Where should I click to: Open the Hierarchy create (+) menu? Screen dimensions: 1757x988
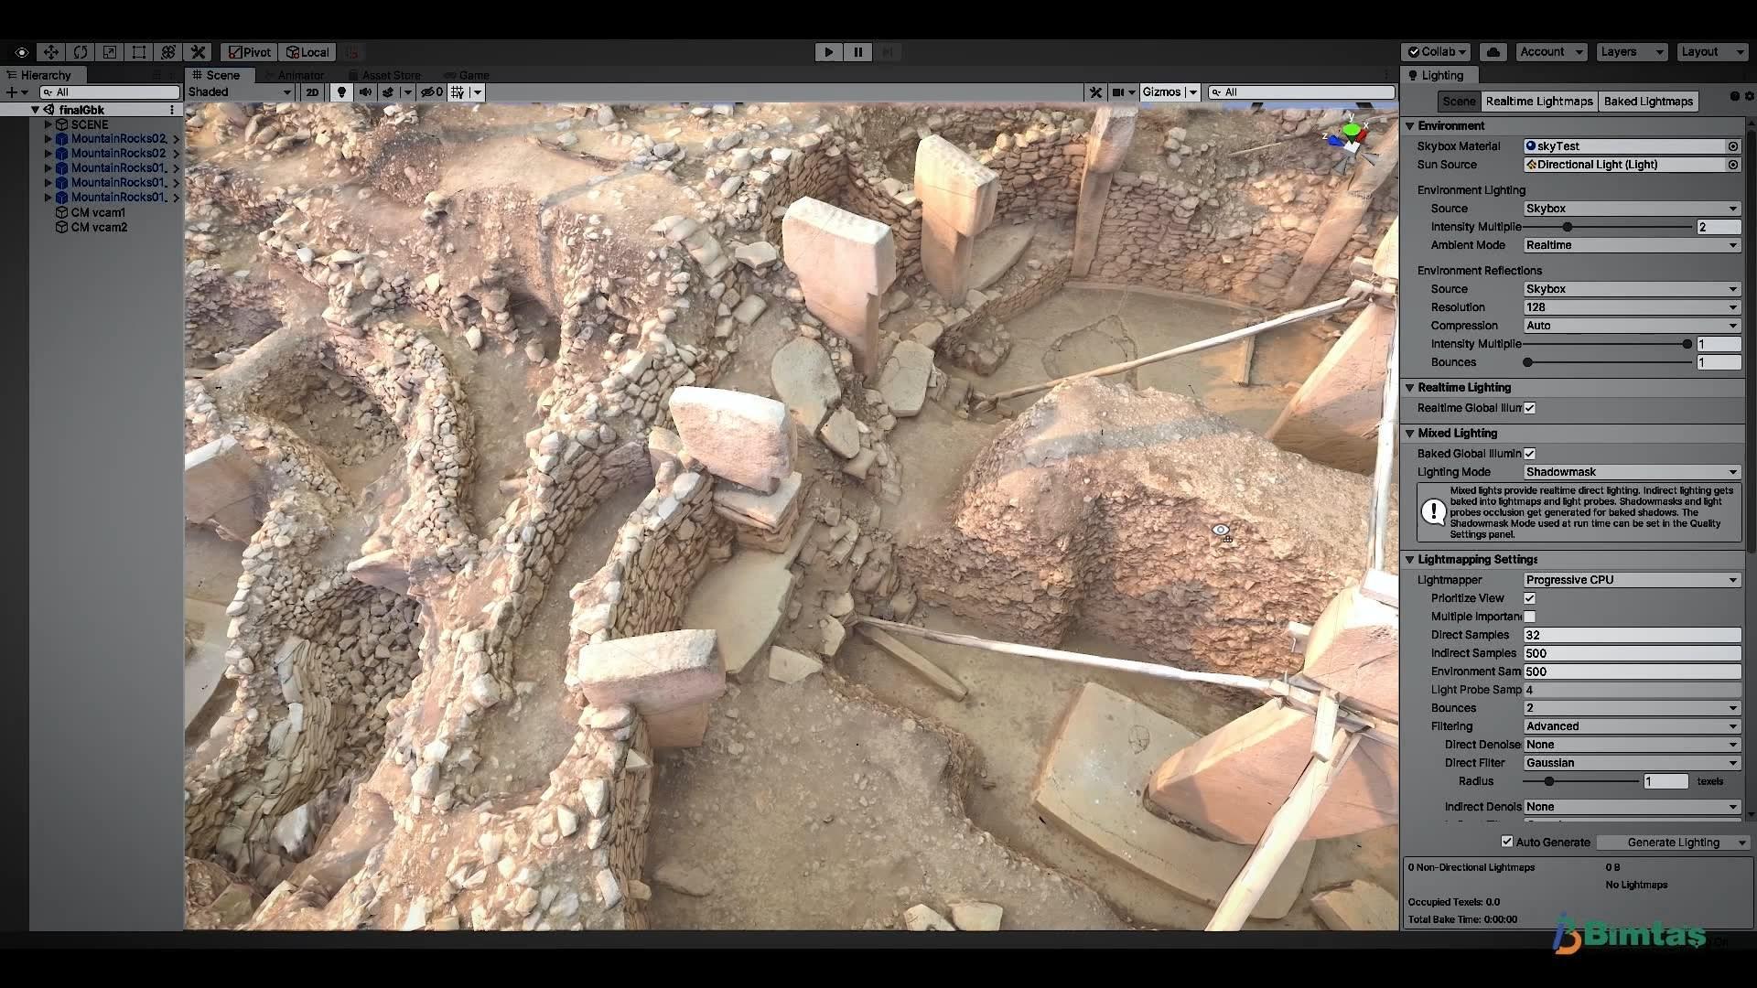(16, 92)
